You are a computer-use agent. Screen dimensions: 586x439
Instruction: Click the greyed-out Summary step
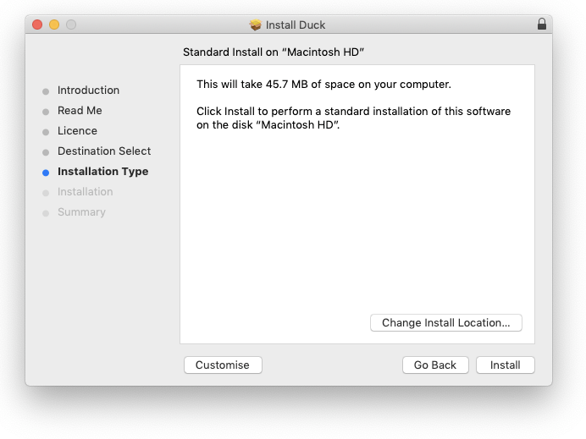[x=81, y=212]
